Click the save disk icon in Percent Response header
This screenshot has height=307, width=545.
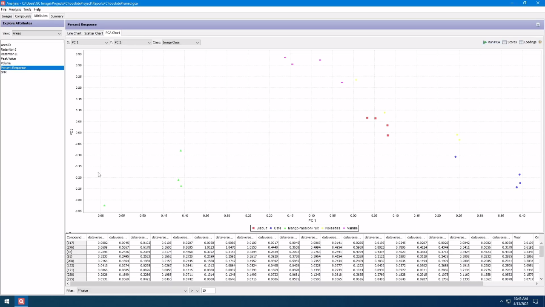538,24
